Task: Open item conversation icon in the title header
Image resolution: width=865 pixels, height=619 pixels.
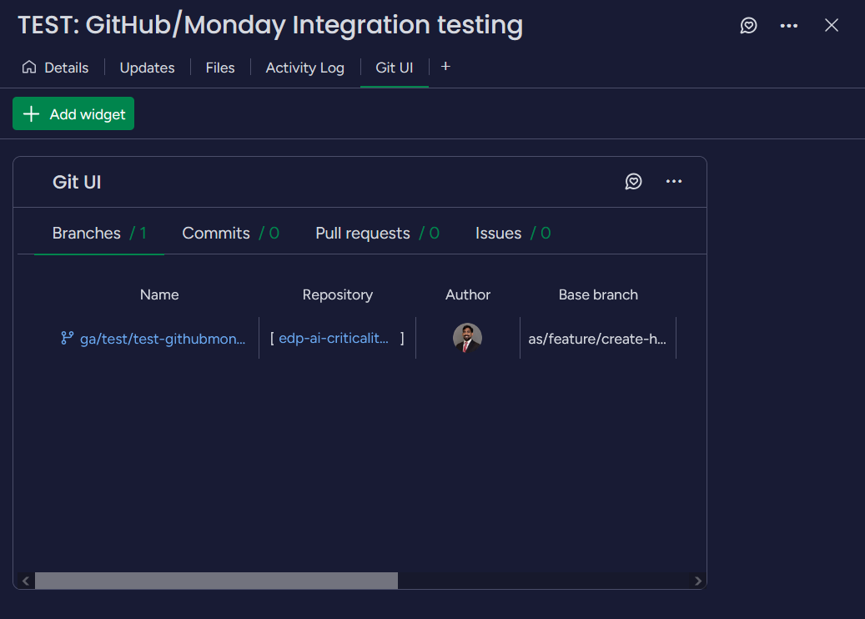Action: pos(748,25)
